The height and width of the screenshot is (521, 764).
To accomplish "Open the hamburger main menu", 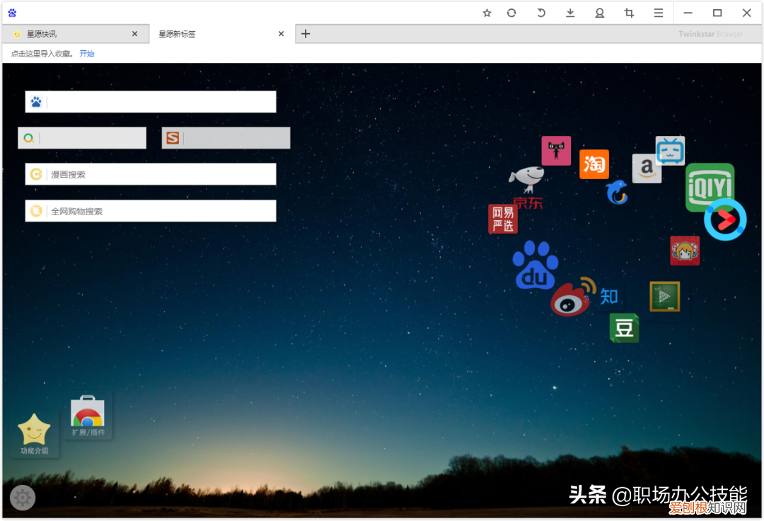I will click(658, 13).
